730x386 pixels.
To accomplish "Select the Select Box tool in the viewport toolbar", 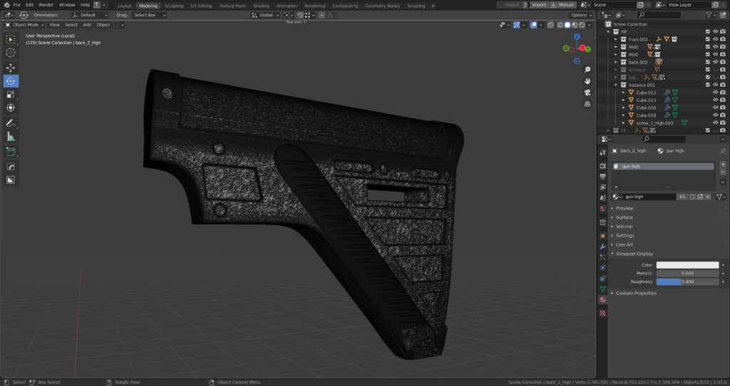I will point(11,40).
